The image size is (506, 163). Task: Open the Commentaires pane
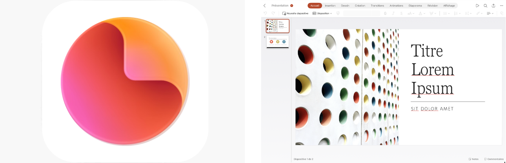[x=494, y=159]
